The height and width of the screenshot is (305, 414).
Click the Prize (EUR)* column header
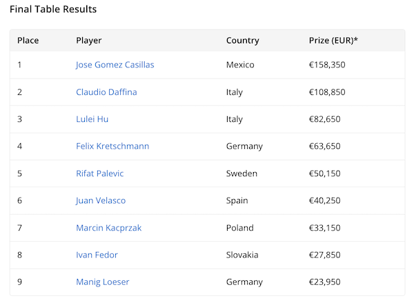[x=333, y=41]
